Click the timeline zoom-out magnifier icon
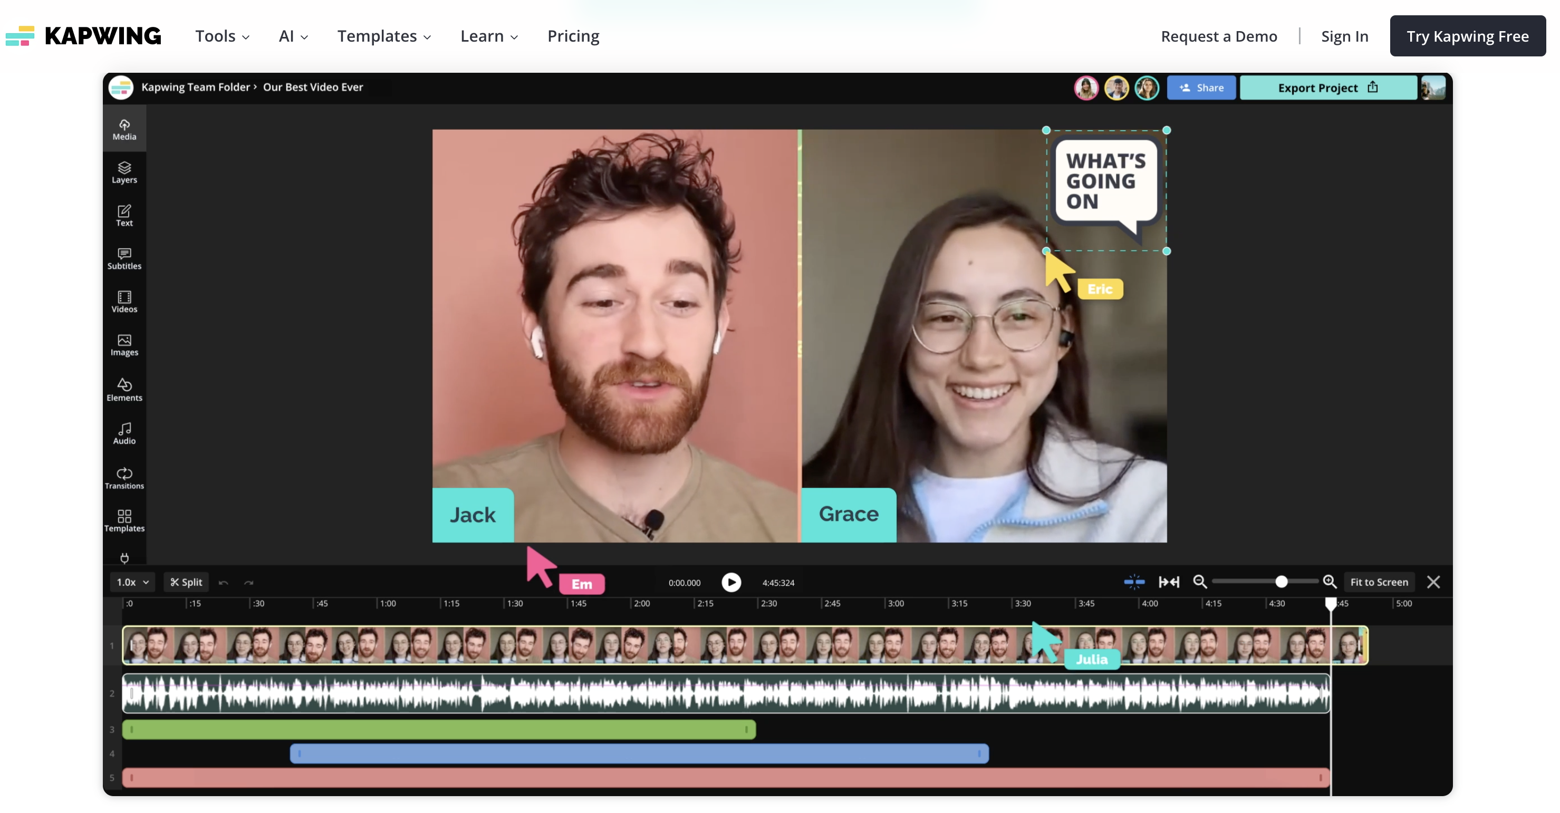Screen dimensions: 1560x813 click(1199, 582)
